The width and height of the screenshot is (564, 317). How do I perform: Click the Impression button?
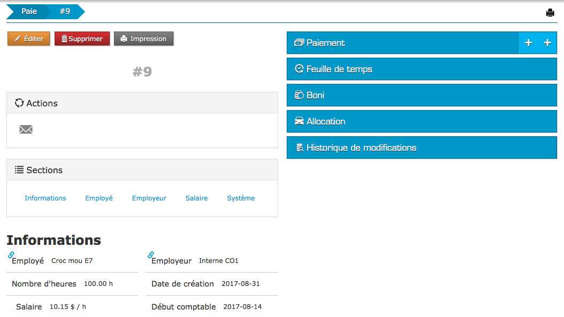point(143,39)
